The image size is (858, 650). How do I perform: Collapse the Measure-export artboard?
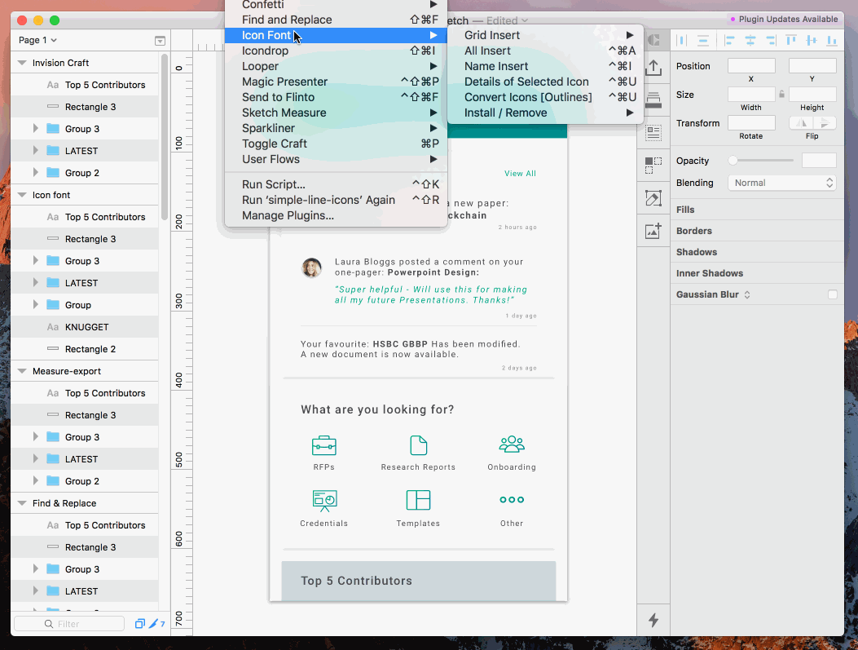[x=22, y=371]
